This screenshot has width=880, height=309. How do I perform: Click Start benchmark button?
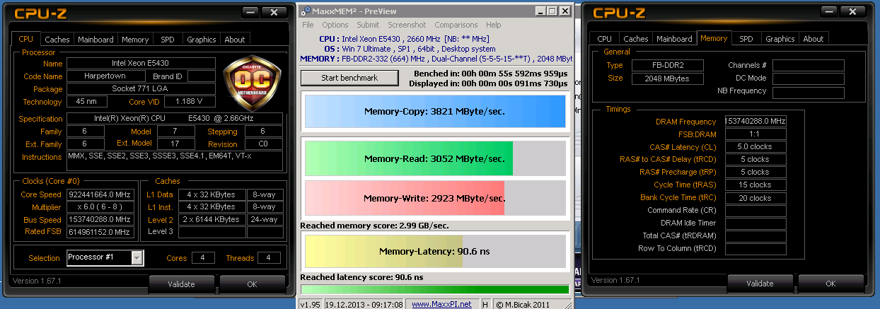tap(349, 78)
